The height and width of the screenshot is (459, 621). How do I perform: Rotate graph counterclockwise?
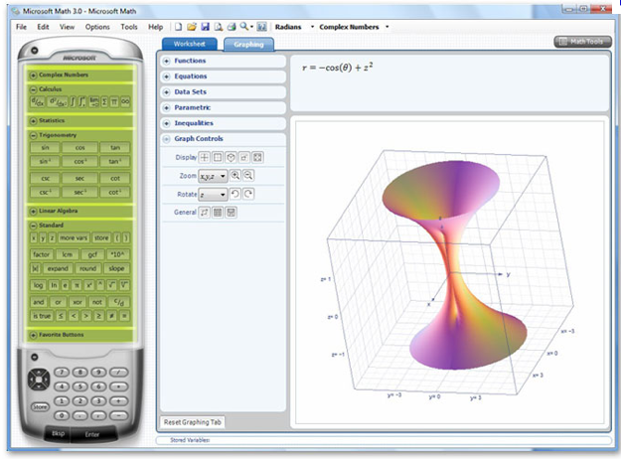(x=235, y=194)
